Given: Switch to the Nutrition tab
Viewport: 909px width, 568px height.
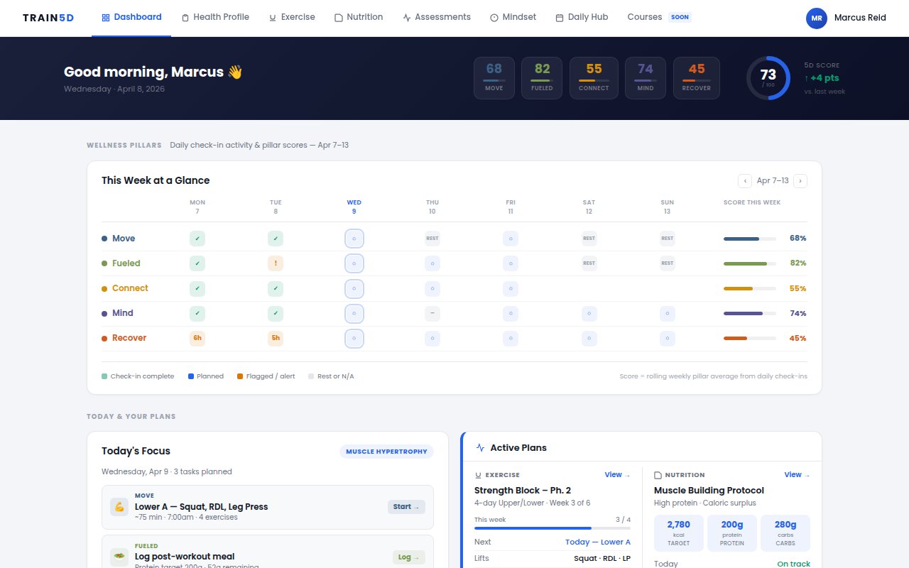Looking at the screenshot, I should tap(359, 17).
